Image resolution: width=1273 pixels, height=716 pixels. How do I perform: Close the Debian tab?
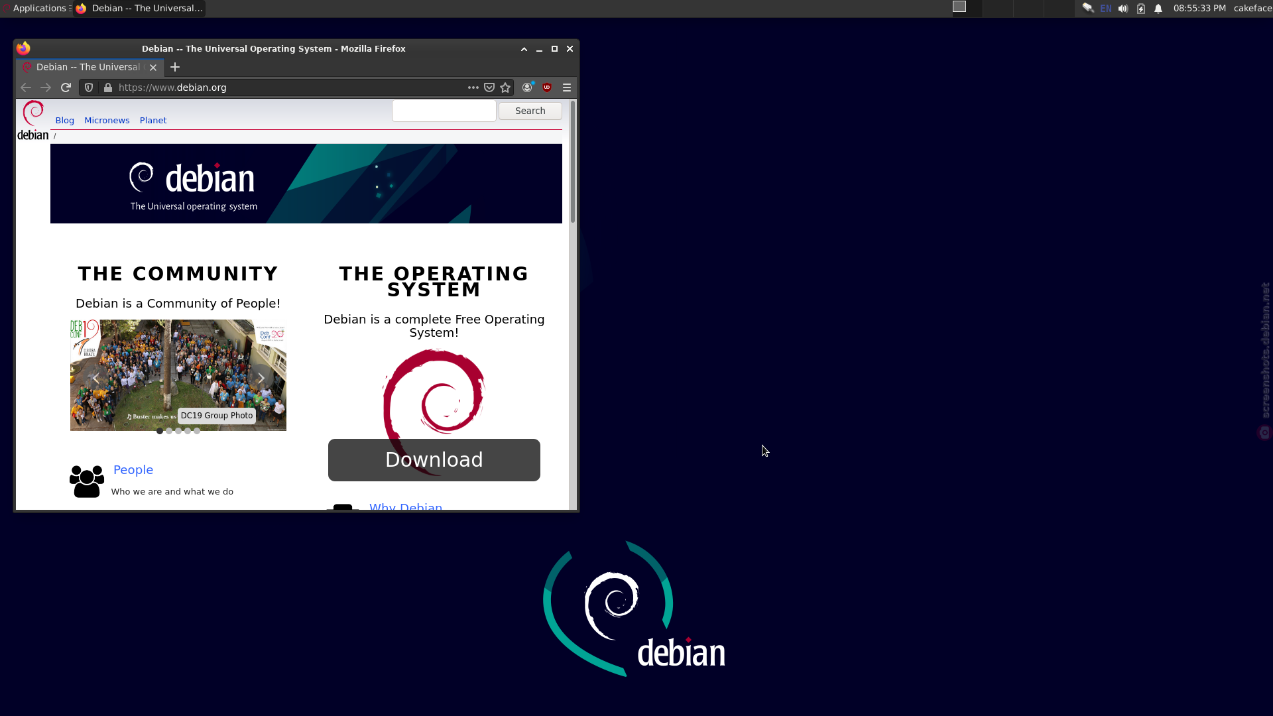[153, 68]
